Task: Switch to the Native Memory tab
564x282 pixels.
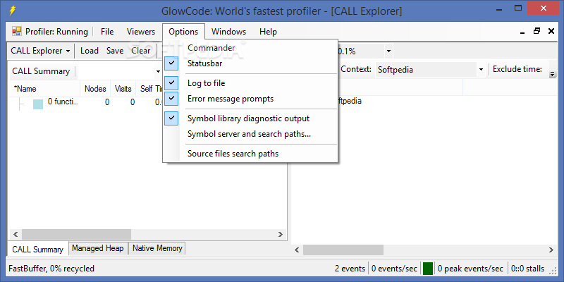Action: [157, 248]
